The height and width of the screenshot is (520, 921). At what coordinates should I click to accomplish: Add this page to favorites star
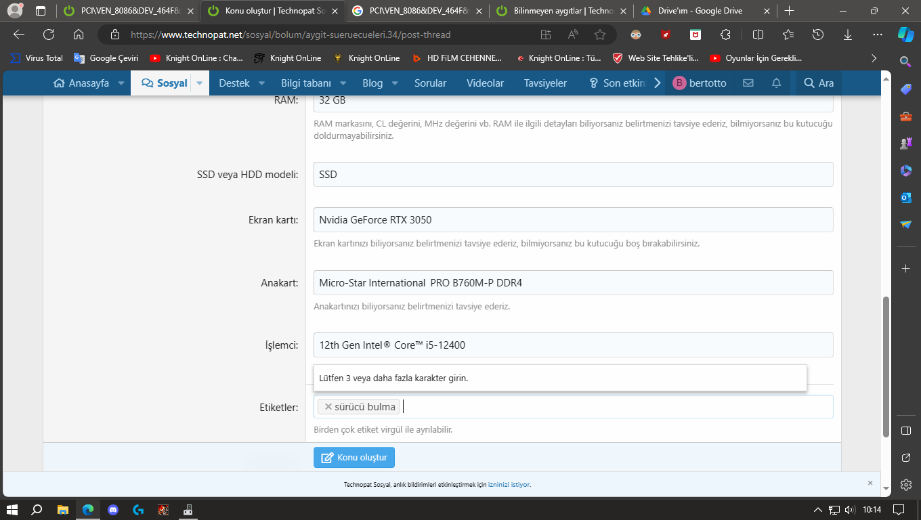point(600,35)
